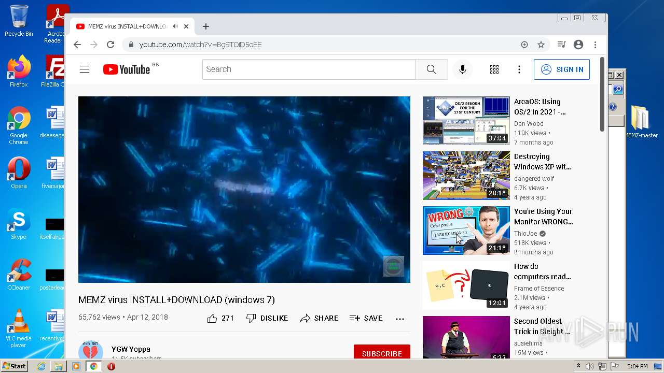Screen dimensions: 664x373
Task: Open Dan Wood channel link
Action: pyautogui.click(x=529, y=124)
